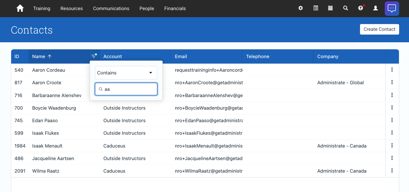
Task: Open the Communications menu
Action: click(x=111, y=8)
